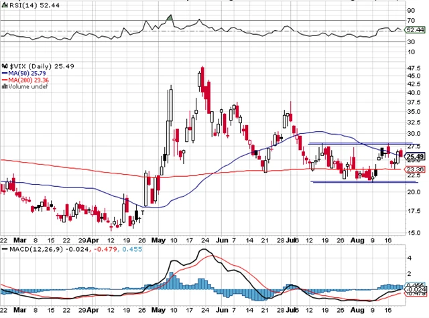Click the red -0.479 MACD signal value
Image resolution: width=429 pixels, height=318 pixels.
point(106,249)
